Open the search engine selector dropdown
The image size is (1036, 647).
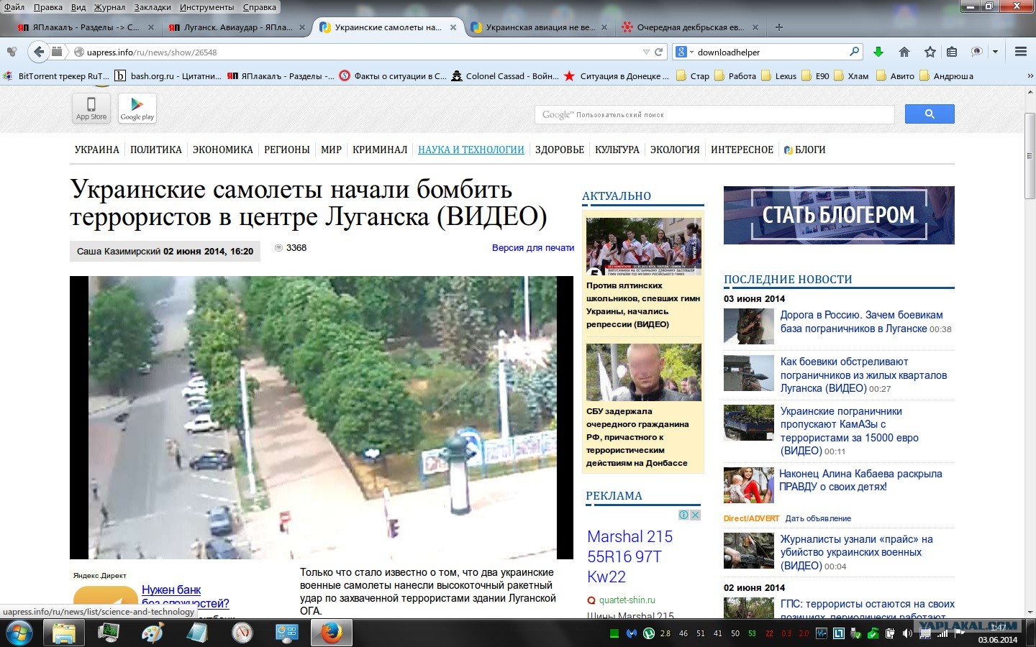click(683, 52)
